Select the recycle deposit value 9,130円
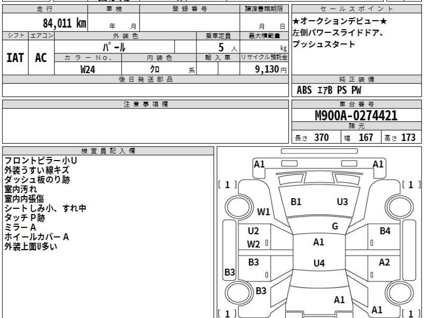 coord(271,69)
